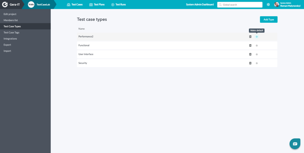Screen dimensions: 304x153
Task: Star User Interface as default type
Action: [257, 54]
